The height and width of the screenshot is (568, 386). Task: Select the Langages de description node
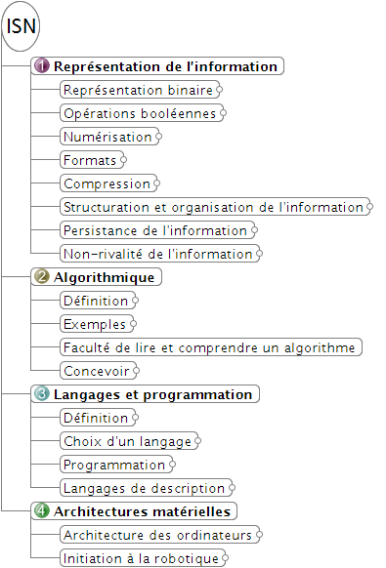(146, 488)
